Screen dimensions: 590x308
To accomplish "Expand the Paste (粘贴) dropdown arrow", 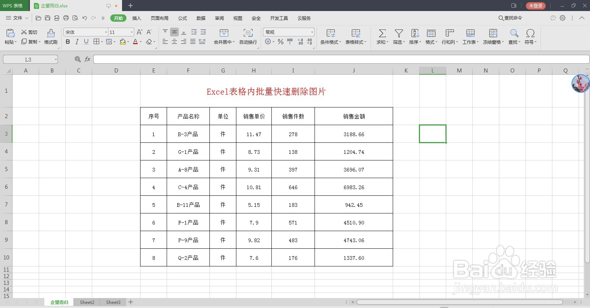I will (x=15, y=42).
